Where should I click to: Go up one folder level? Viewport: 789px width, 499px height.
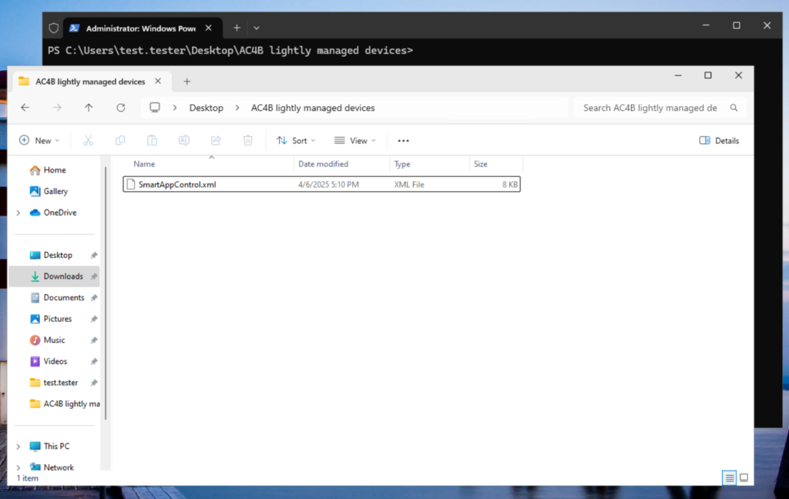89,108
